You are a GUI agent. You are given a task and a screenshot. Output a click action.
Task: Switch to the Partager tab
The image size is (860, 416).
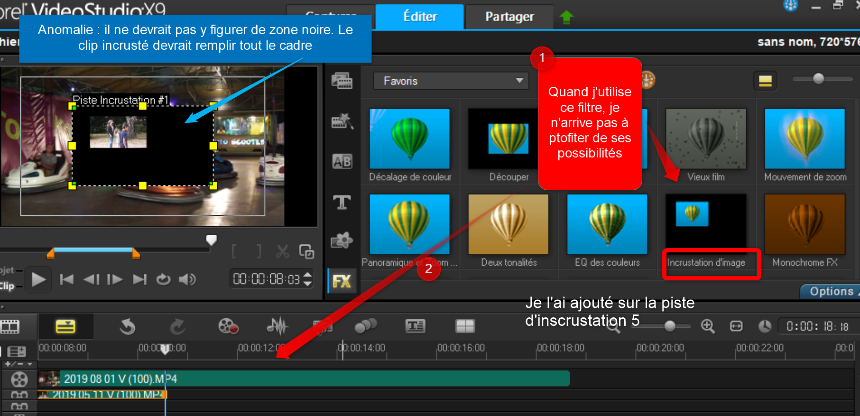point(509,17)
